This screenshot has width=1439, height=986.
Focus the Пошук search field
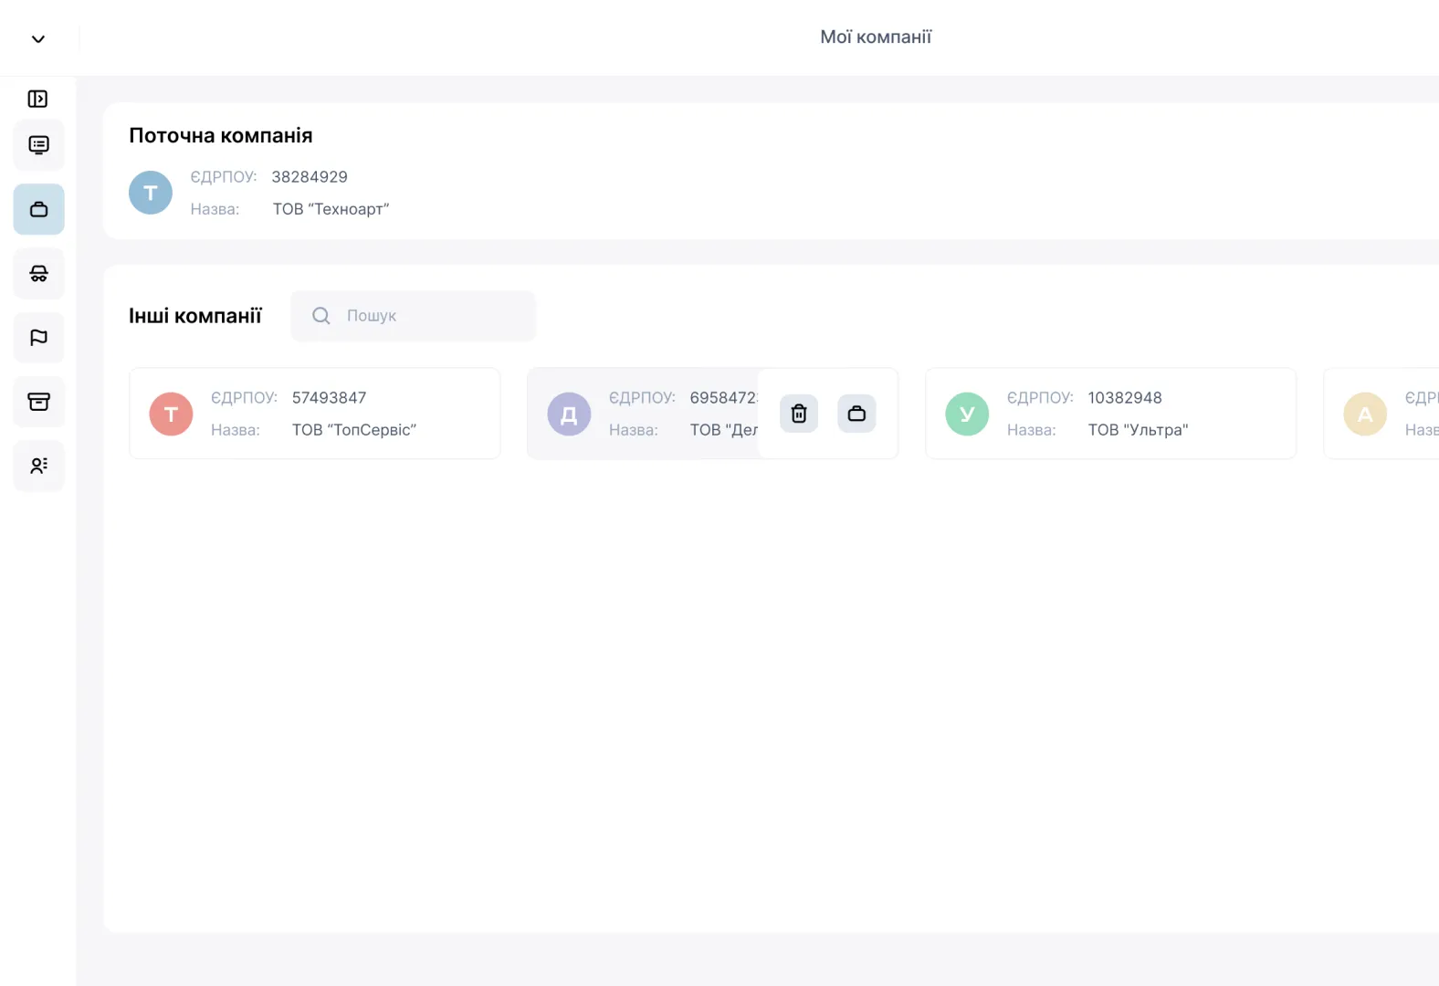tap(413, 316)
